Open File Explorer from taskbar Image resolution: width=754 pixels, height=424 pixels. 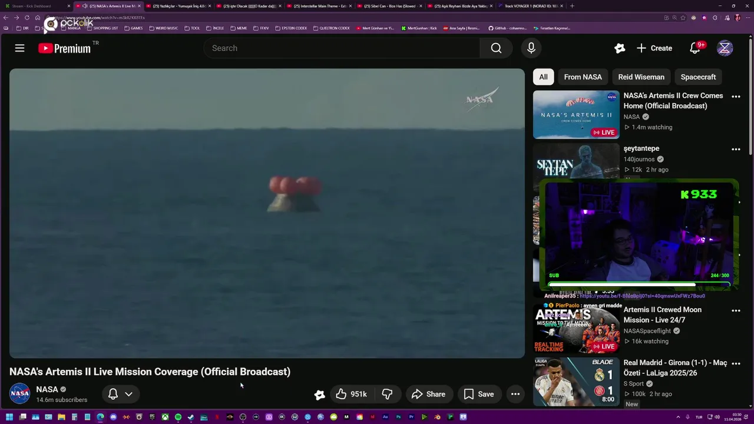click(x=61, y=417)
